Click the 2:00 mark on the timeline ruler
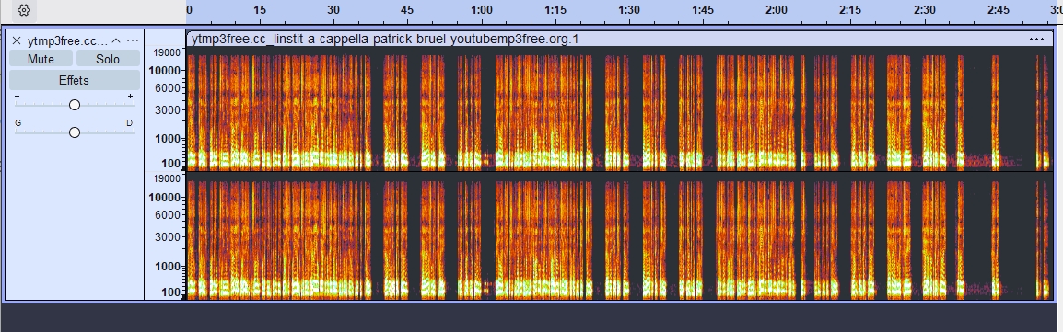This screenshot has width=1063, height=332. pos(777,10)
